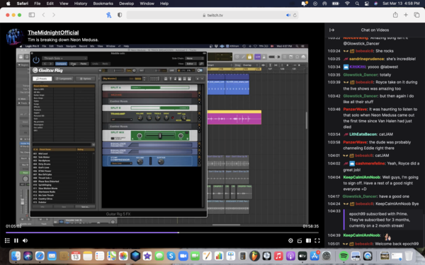Show the Safari sidebar
The image size is (425, 265).
32,15
